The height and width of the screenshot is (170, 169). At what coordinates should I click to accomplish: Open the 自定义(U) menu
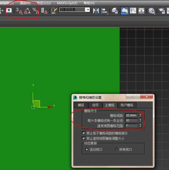coord(44,3)
